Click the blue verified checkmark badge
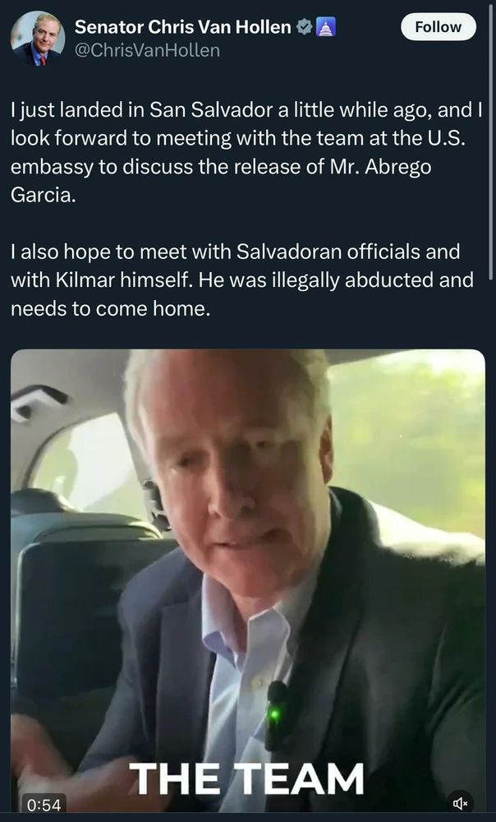Screen dimensions: 496x822 click(x=305, y=27)
